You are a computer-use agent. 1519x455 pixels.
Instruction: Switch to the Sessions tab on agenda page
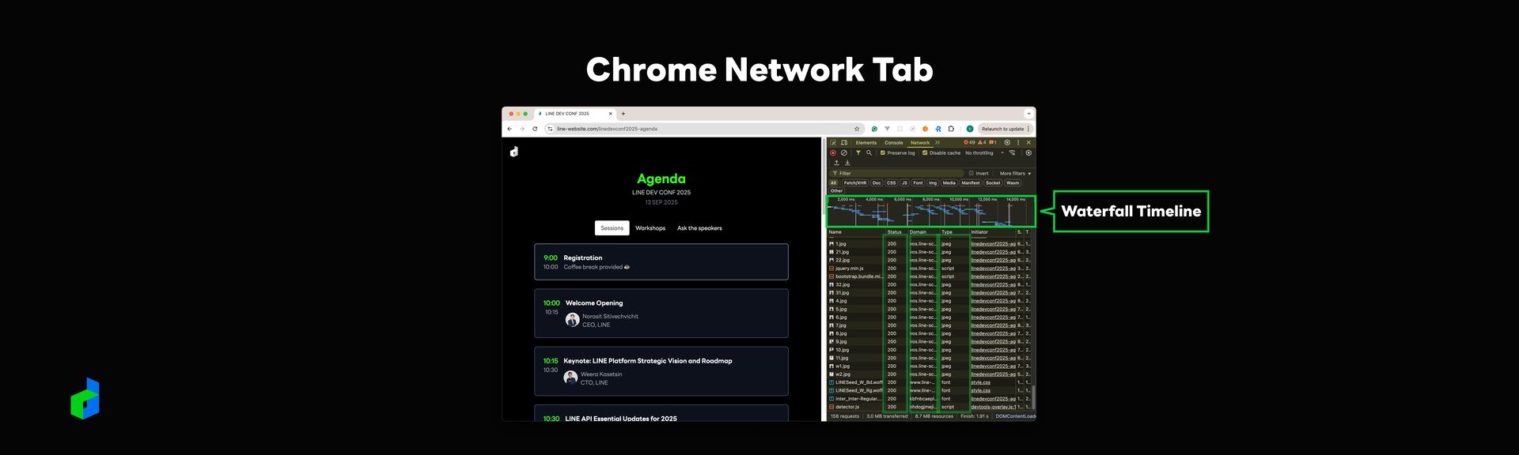[x=612, y=227]
